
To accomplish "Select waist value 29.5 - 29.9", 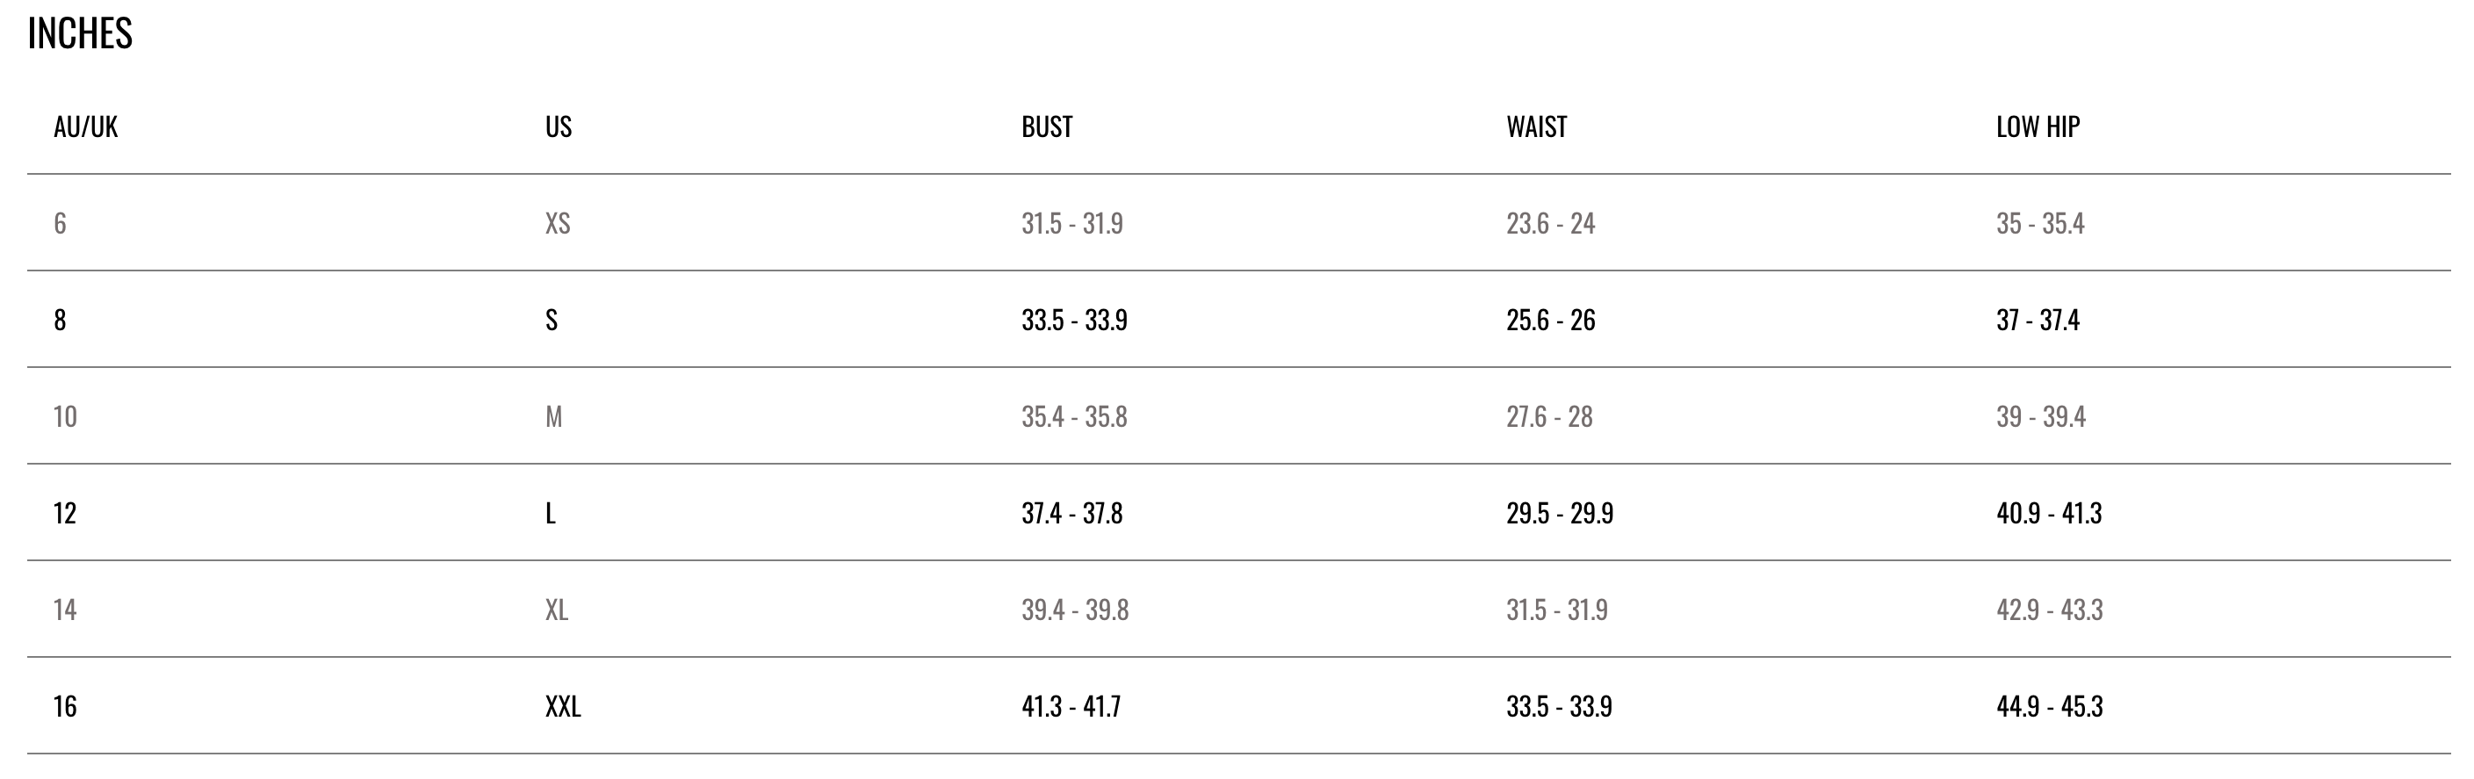I will 1560,514.
